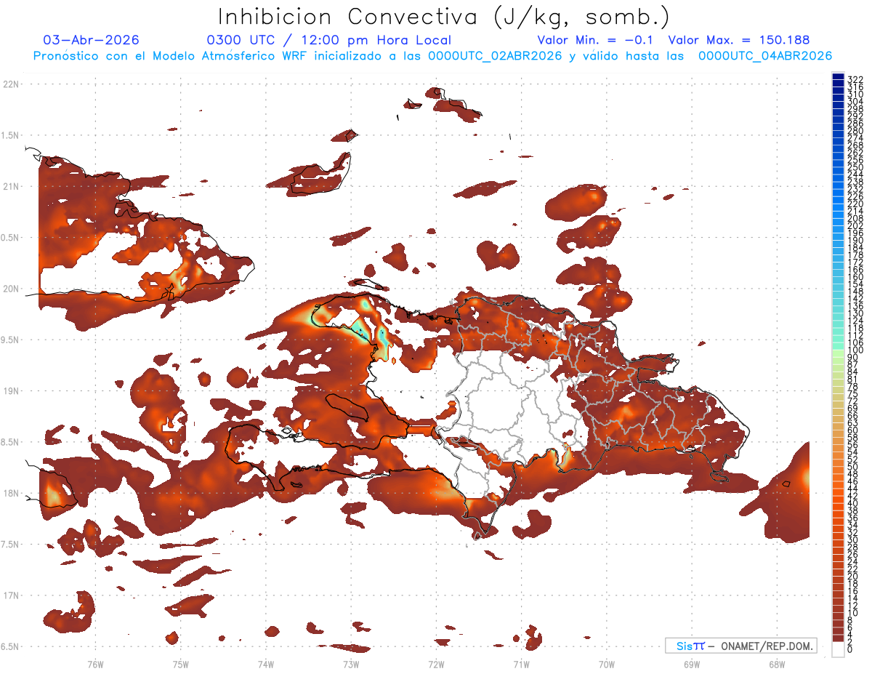This screenshot has width=872, height=674.
Task: Click the 18N latitude axis label
Action: [11, 493]
